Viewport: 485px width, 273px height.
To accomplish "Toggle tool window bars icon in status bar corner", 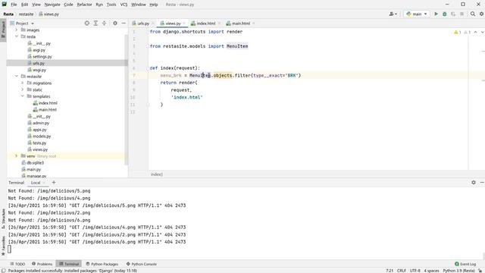I will tap(3, 271).
